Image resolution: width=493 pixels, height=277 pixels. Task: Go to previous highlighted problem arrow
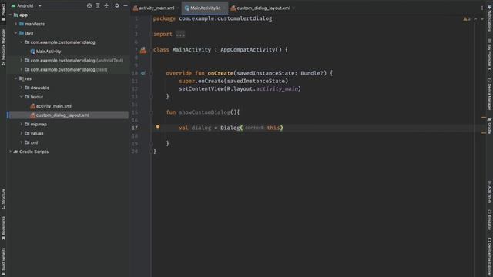click(475, 18)
